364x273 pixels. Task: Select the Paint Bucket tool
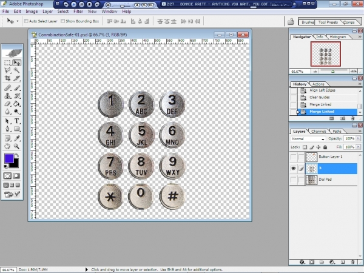coord(16,104)
